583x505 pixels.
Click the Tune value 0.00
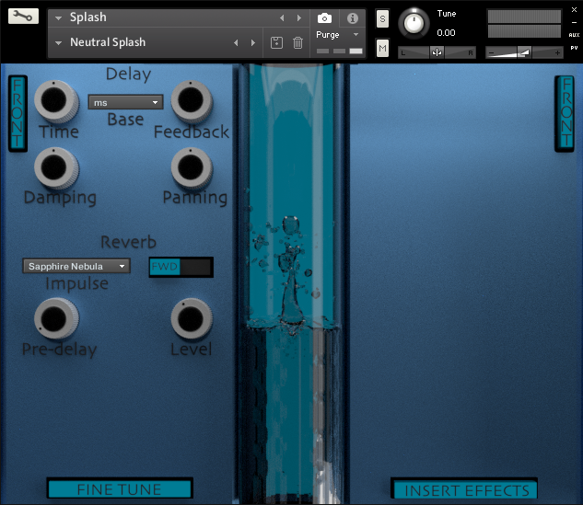click(446, 33)
